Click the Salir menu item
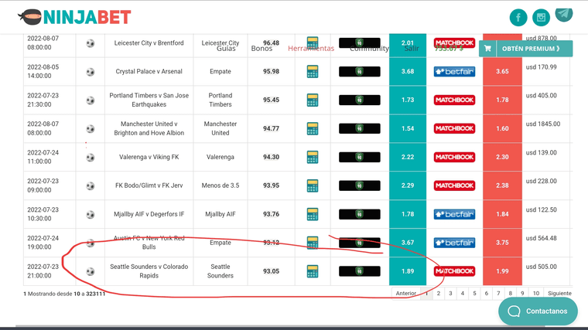The width and height of the screenshot is (588, 330). (x=412, y=49)
